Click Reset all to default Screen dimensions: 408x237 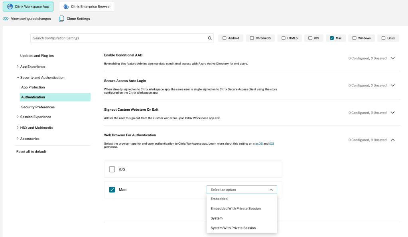pos(31,152)
